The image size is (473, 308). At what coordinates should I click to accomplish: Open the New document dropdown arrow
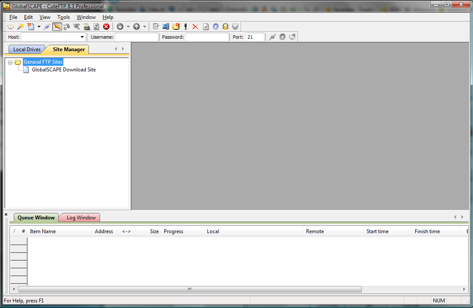pyautogui.click(x=39, y=27)
